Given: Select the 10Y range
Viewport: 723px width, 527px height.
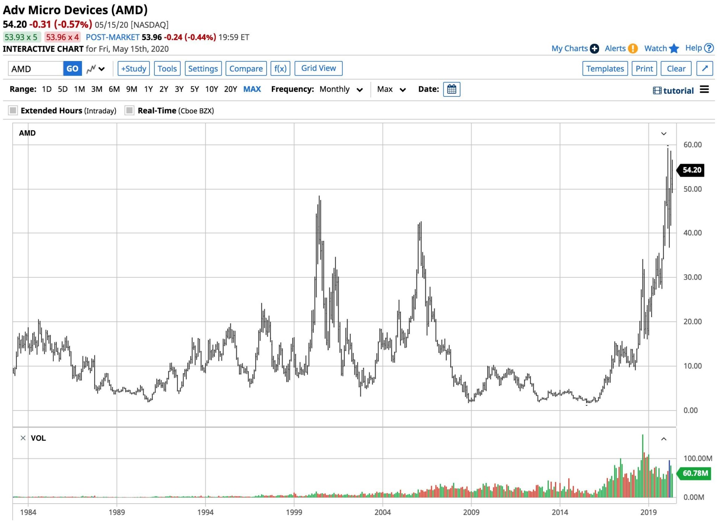Looking at the screenshot, I should click(x=211, y=89).
